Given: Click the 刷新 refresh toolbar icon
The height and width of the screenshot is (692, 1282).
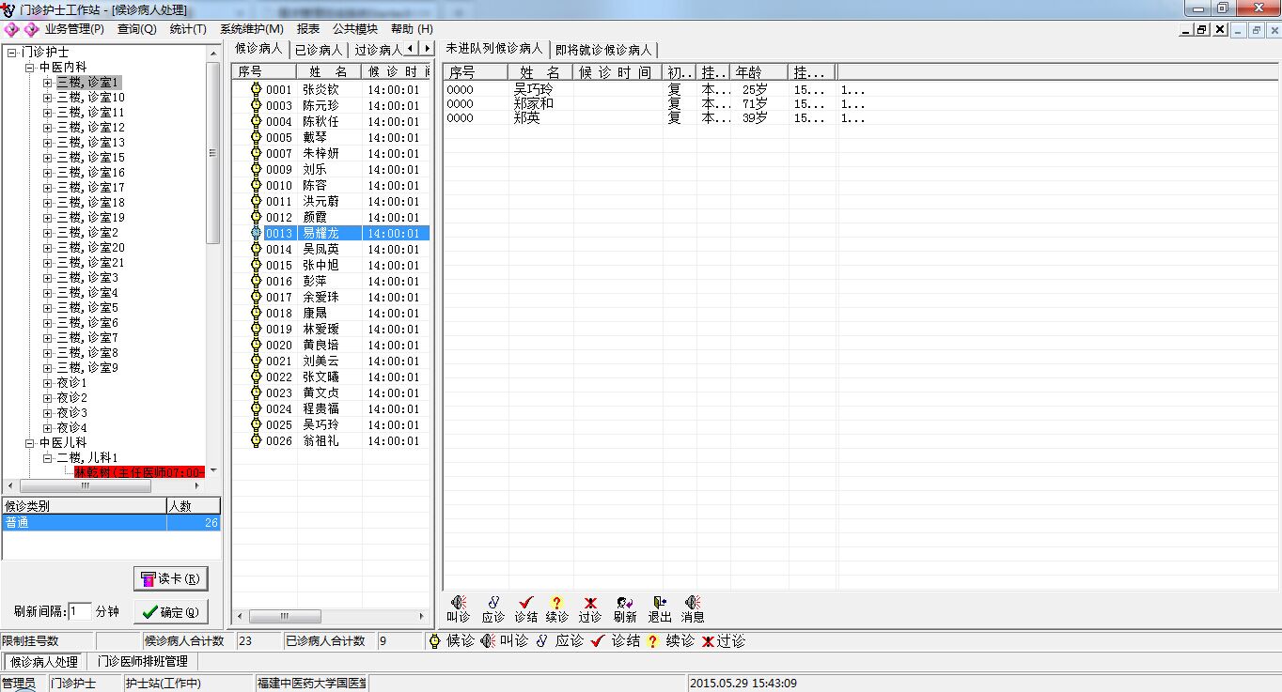Looking at the screenshot, I should point(624,603).
